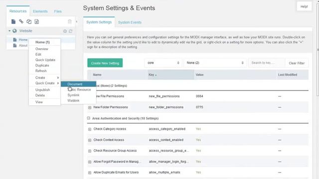Focus the Search by key input field
Image resolution: width=319 pixels, height=179 pixels.
(x=267, y=63)
